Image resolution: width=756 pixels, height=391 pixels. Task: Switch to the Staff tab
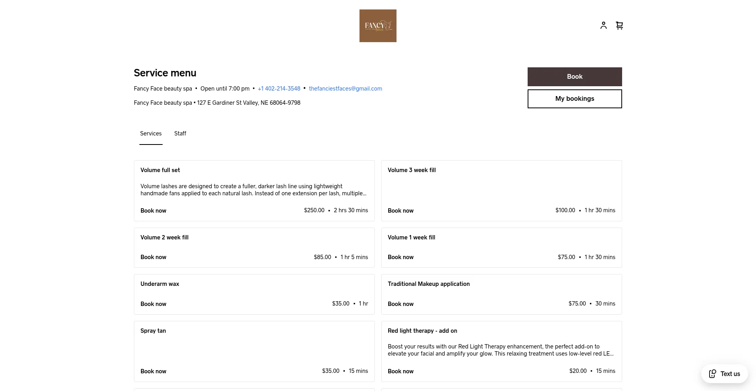point(180,133)
